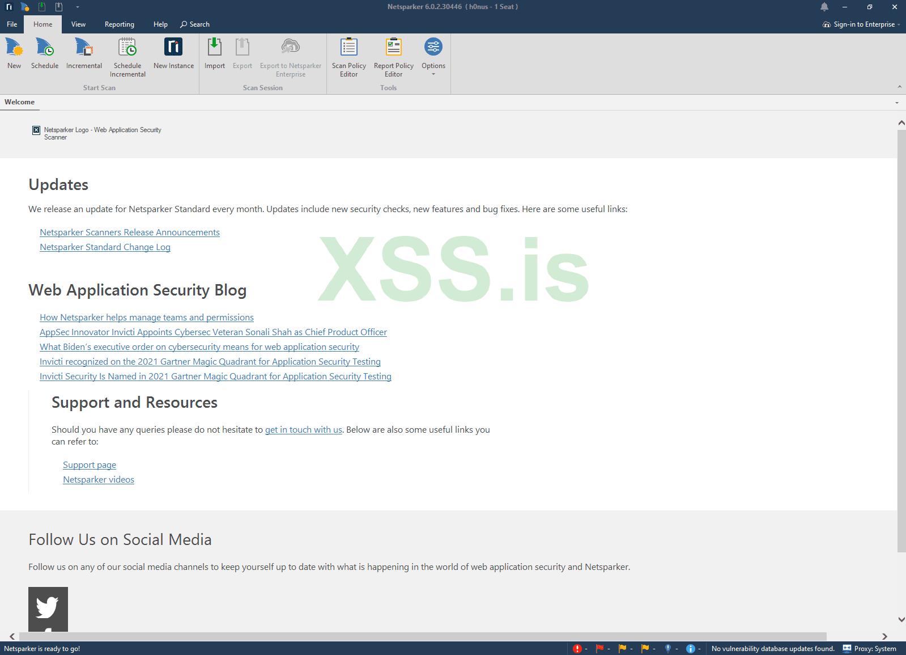Viewport: 906px width, 655px height.
Task: Open the File menu
Action: point(12,24)
